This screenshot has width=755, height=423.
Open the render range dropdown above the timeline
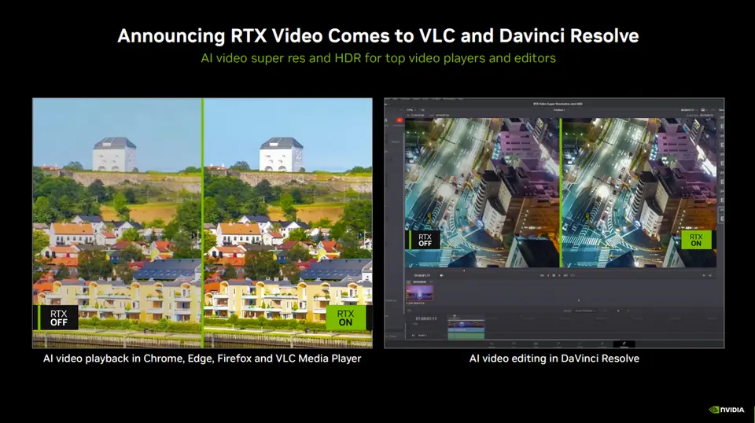coord(585,311)
